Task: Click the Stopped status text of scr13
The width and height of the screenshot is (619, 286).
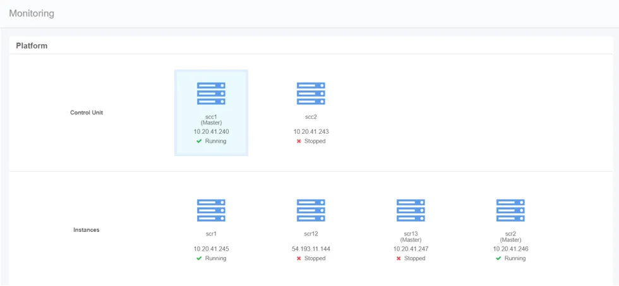Action: [415, 258]
